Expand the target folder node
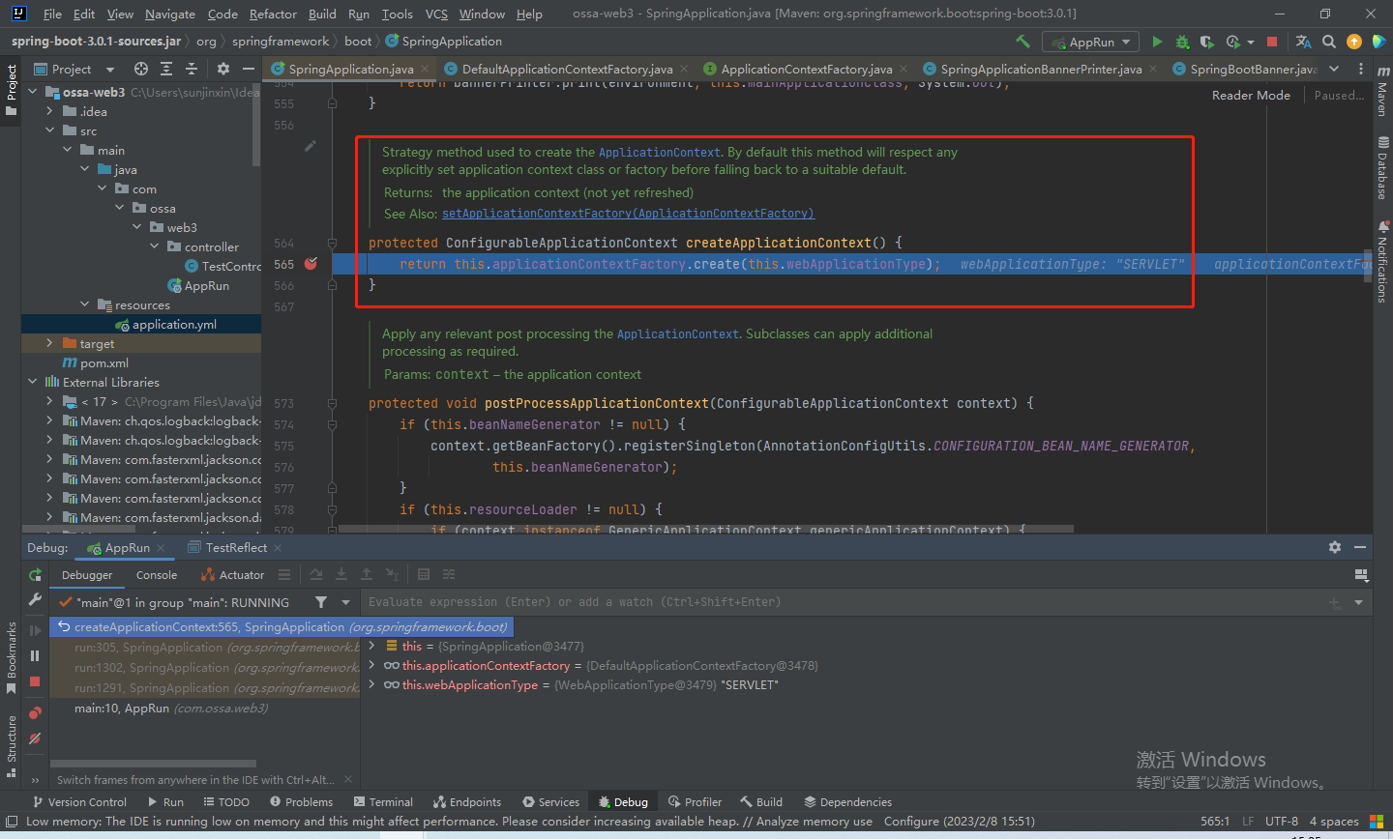This screenshot has height=839, width=1393. (50, 343)
